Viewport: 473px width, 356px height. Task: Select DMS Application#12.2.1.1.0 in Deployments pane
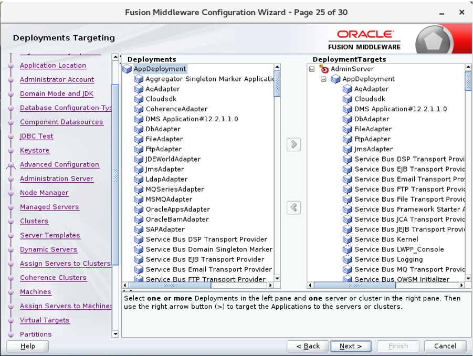[x=192, y=119]
